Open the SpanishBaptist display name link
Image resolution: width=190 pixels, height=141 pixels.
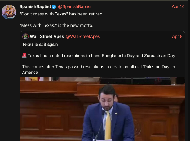(x=35, y=7)
